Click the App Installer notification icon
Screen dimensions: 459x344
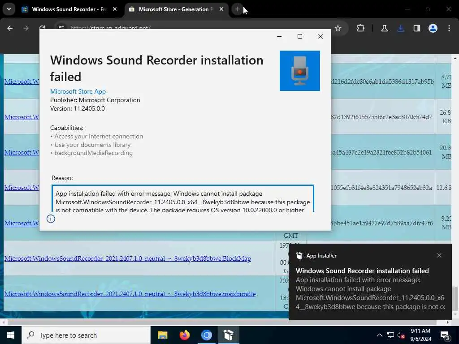pyautogui.click(x=299, y=256)
